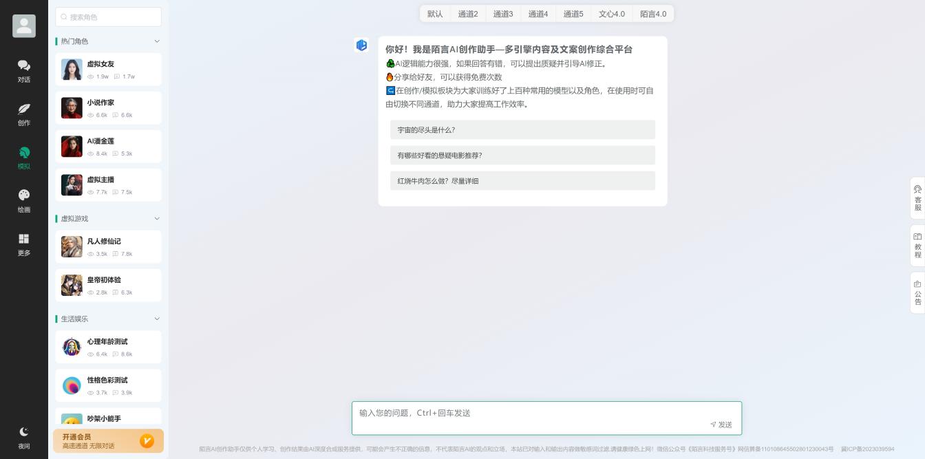Open the 公告 announcement panel
Image resolution: width=925 pixels, height=459 pixels.
(x=917, y=292)
